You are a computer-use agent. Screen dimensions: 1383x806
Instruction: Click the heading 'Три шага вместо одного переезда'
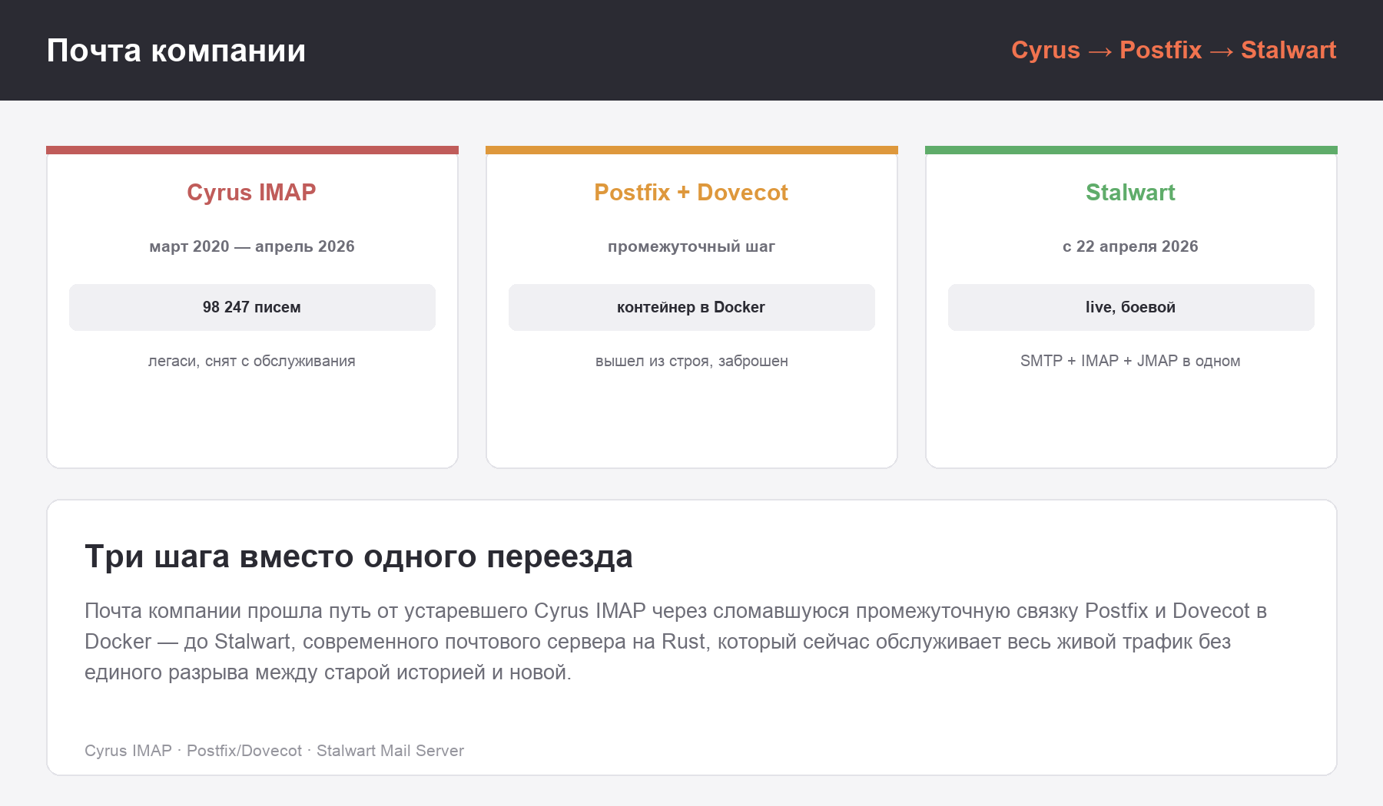(359, 557)
